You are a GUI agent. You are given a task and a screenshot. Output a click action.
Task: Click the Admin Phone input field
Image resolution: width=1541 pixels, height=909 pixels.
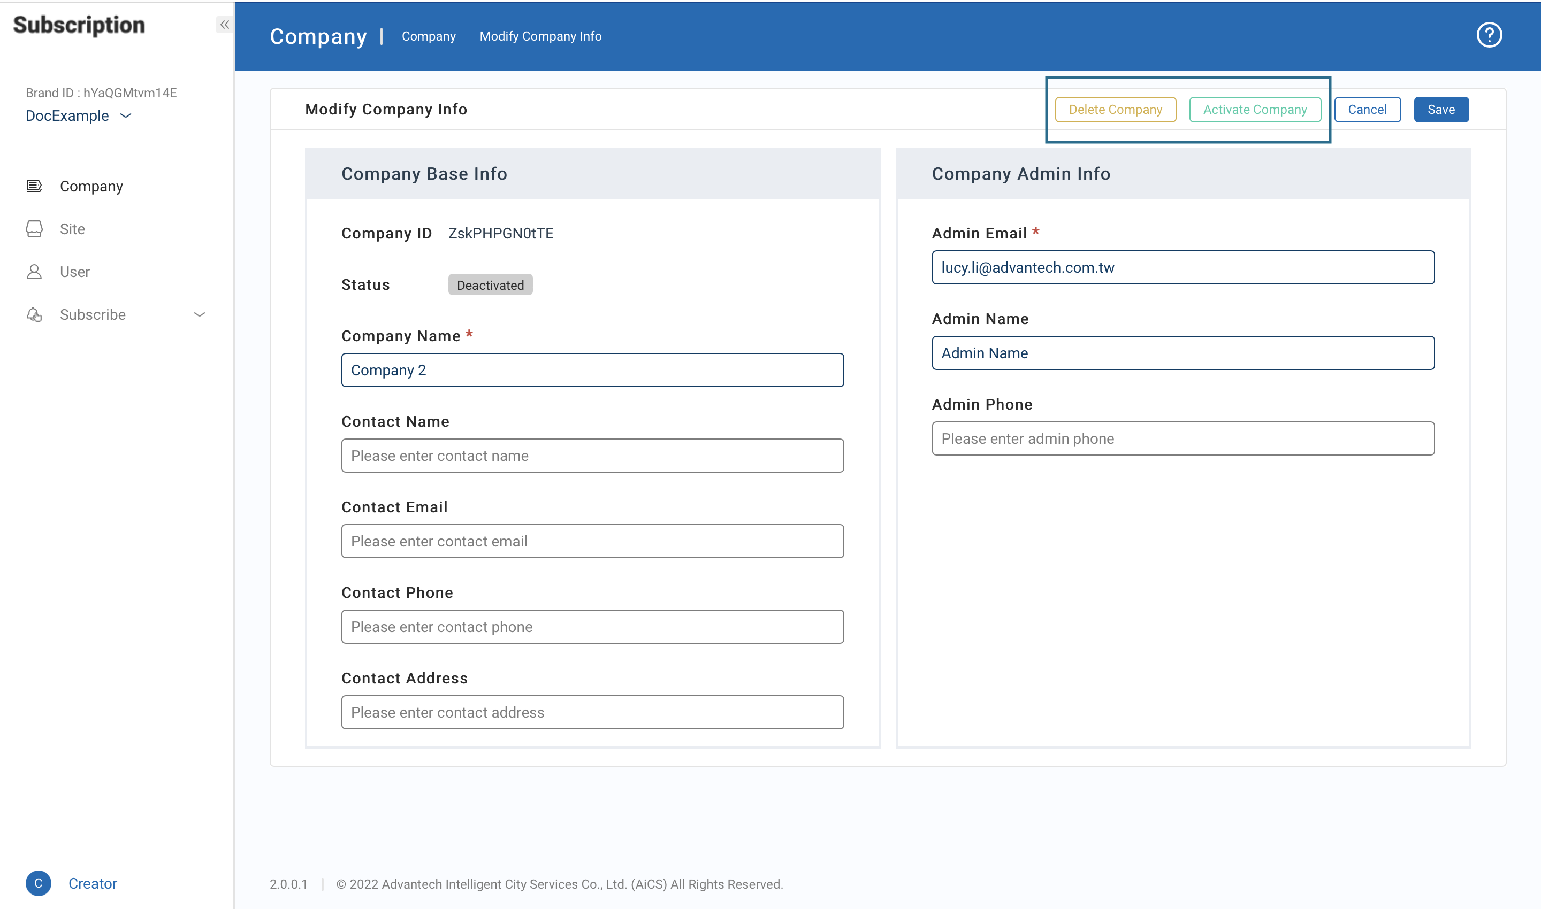click(1183, 438)
